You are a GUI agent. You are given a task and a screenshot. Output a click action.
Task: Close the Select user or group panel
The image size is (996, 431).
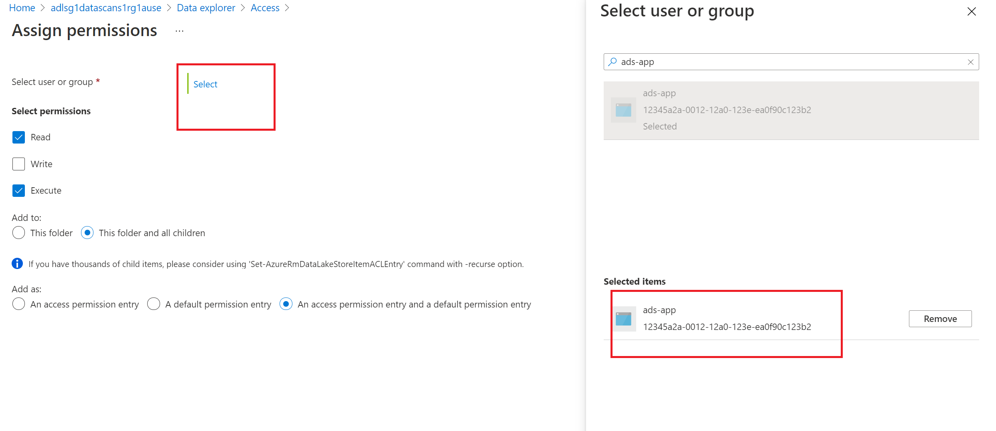pyautogui.click(x=972, y=12)
